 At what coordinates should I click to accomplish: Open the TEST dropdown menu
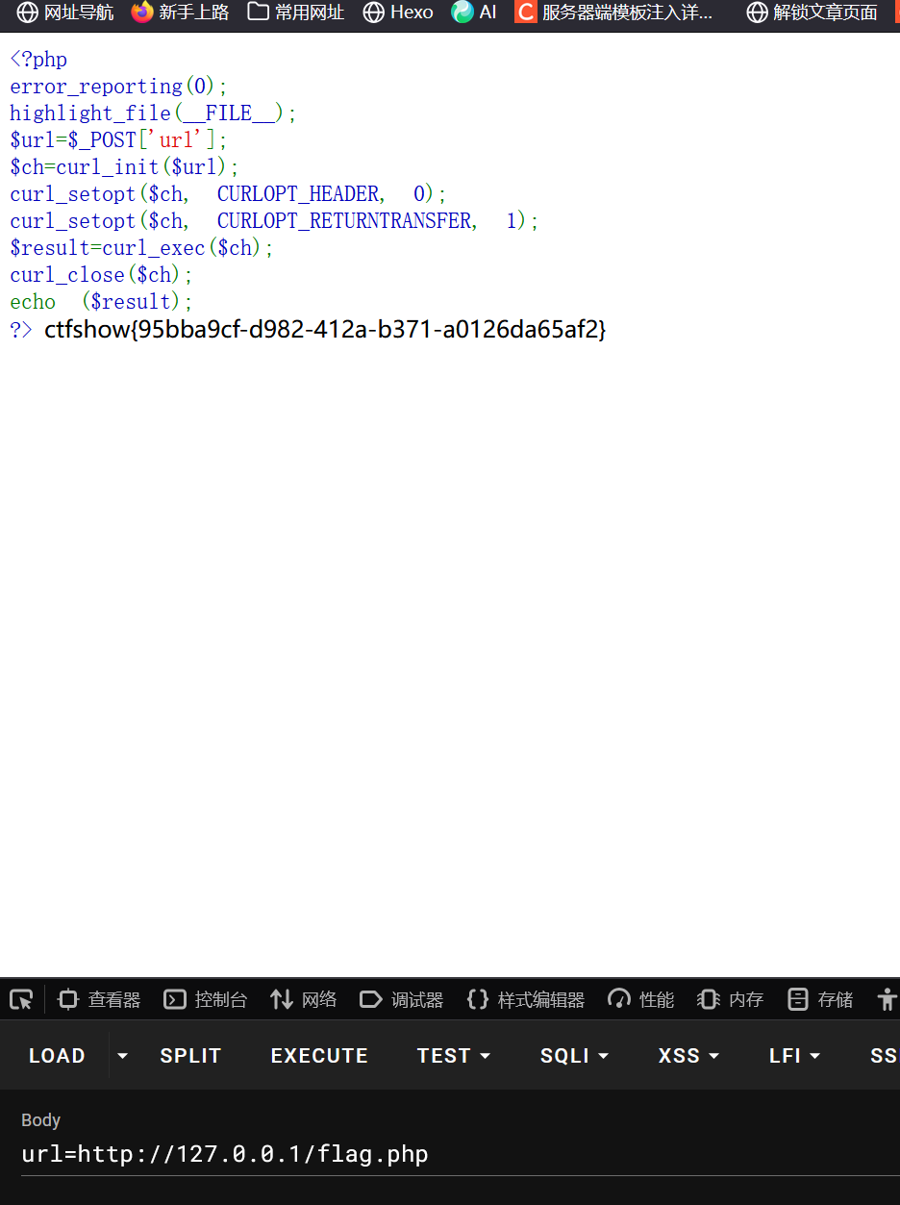coord(454,1056)
